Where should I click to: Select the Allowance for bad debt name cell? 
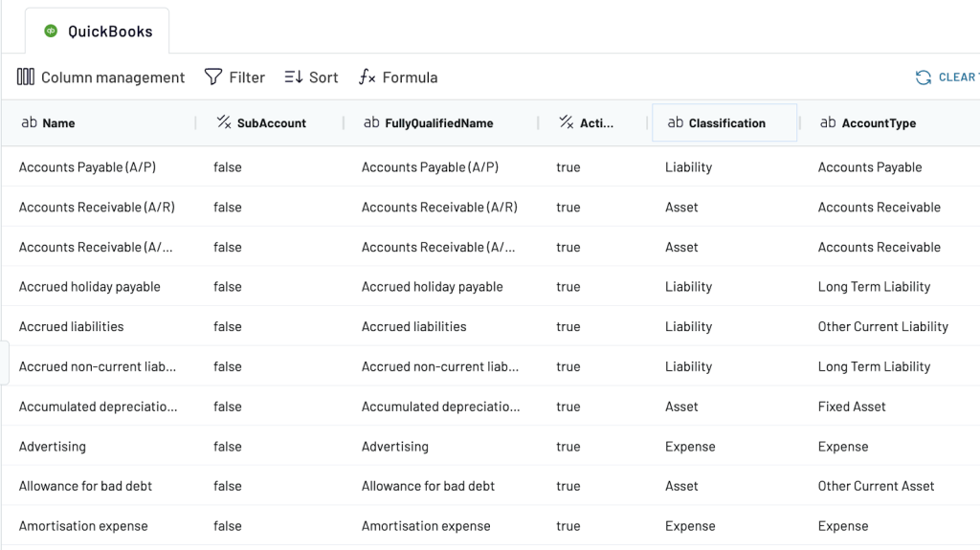coord(85,486)
